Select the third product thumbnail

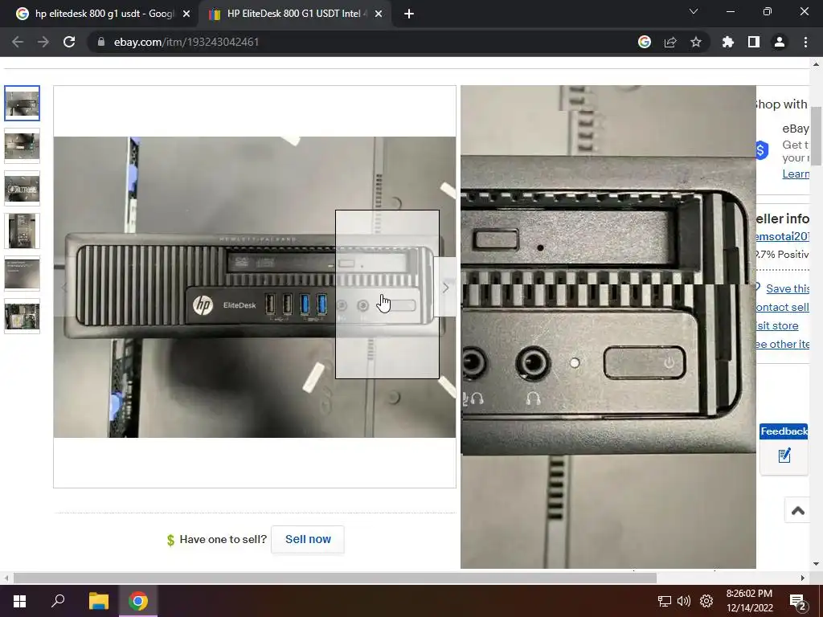click(22, 188)
